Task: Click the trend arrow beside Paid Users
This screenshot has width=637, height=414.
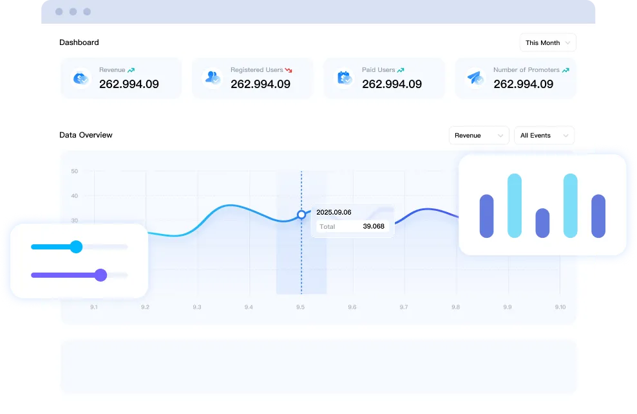Action: (x=401, y=70)
